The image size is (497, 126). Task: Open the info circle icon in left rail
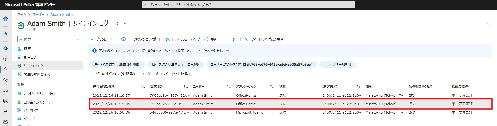pyautogui.click(x=6, y=59)
